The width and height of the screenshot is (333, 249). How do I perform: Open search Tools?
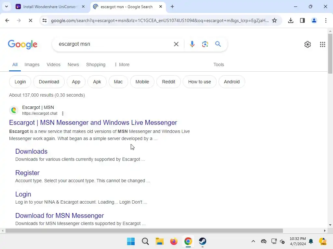click(x=219, y=65)
